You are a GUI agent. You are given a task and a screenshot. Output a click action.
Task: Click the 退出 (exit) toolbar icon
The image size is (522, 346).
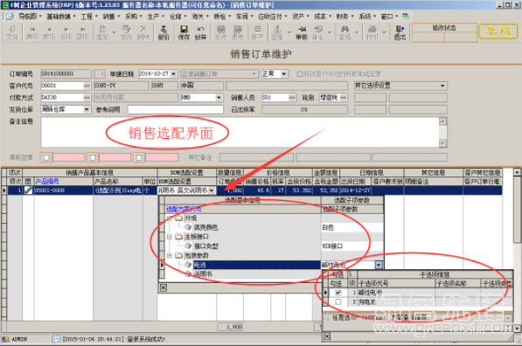point(400,32)
